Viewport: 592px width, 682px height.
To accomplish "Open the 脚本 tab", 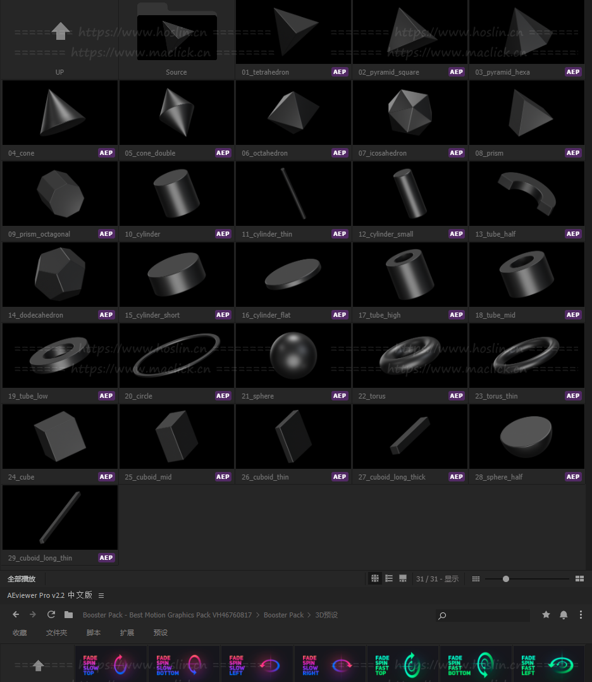I will (94, 633).
